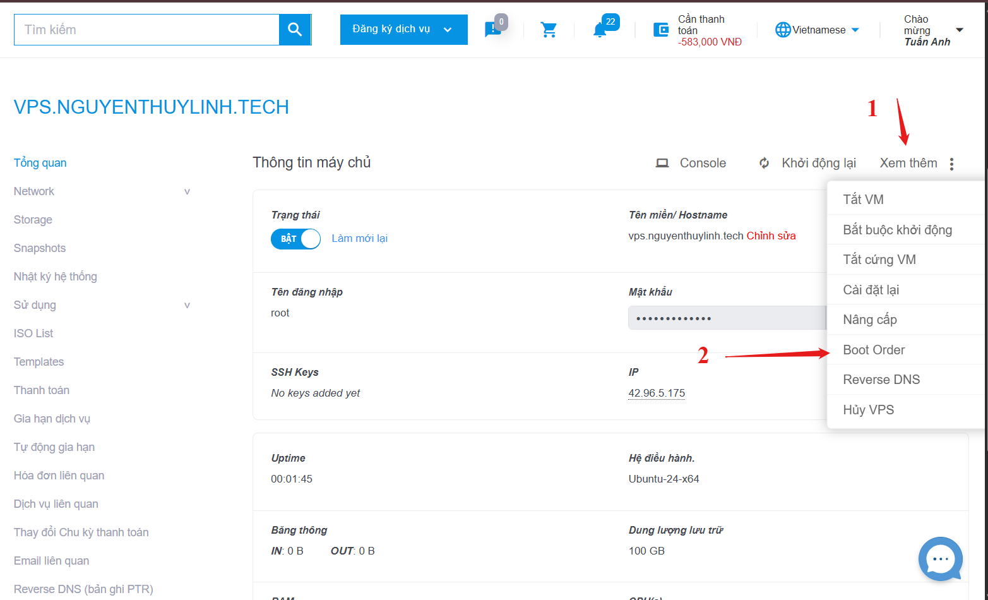Open Nhật ký hệ thống sidebar item
Image resolution: width=988 pixels, height=600 pixels.
pos(56,277)
